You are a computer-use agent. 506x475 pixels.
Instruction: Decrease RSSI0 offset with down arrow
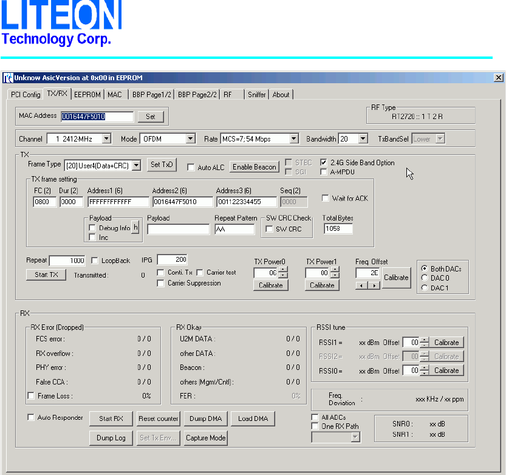(x=425, y=373)
